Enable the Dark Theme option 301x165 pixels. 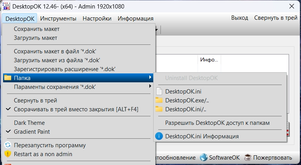tap(29, 123)
